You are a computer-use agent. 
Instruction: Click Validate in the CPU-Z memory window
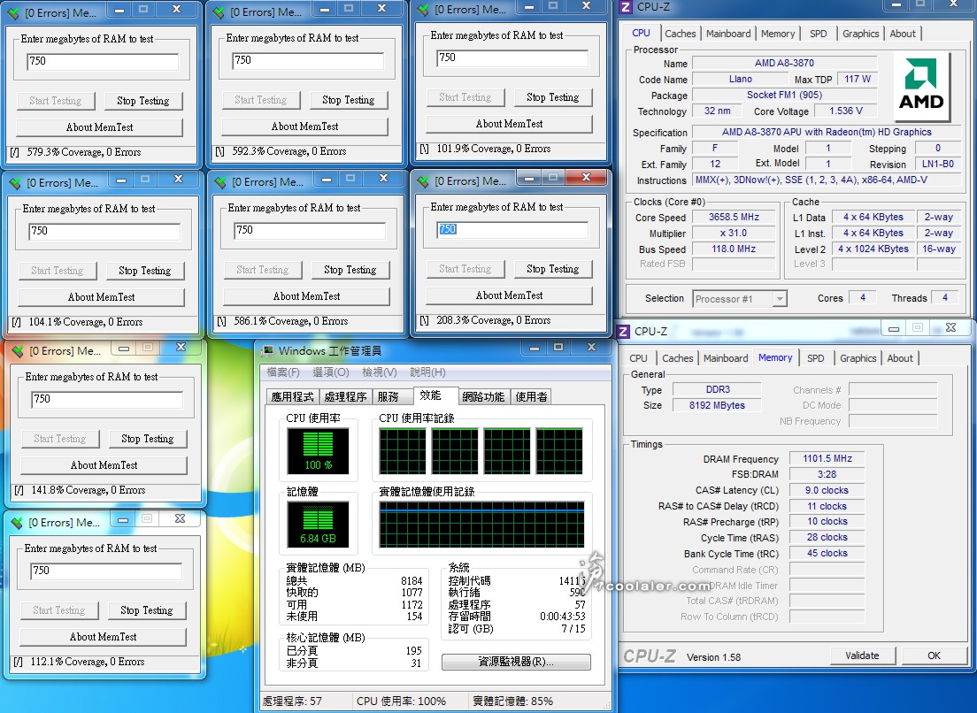coord(862,655)
